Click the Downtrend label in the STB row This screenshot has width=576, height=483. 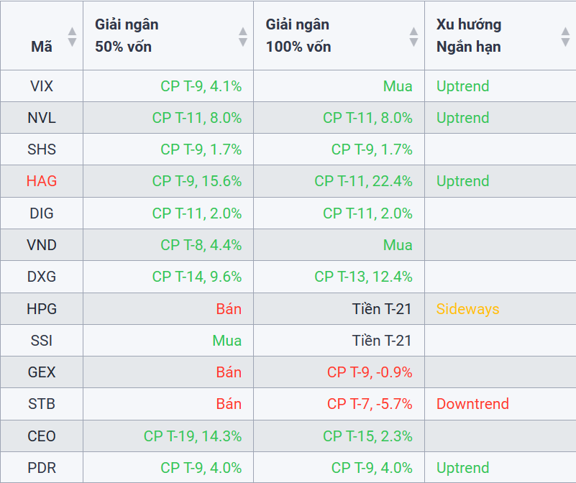pos(472,404)
